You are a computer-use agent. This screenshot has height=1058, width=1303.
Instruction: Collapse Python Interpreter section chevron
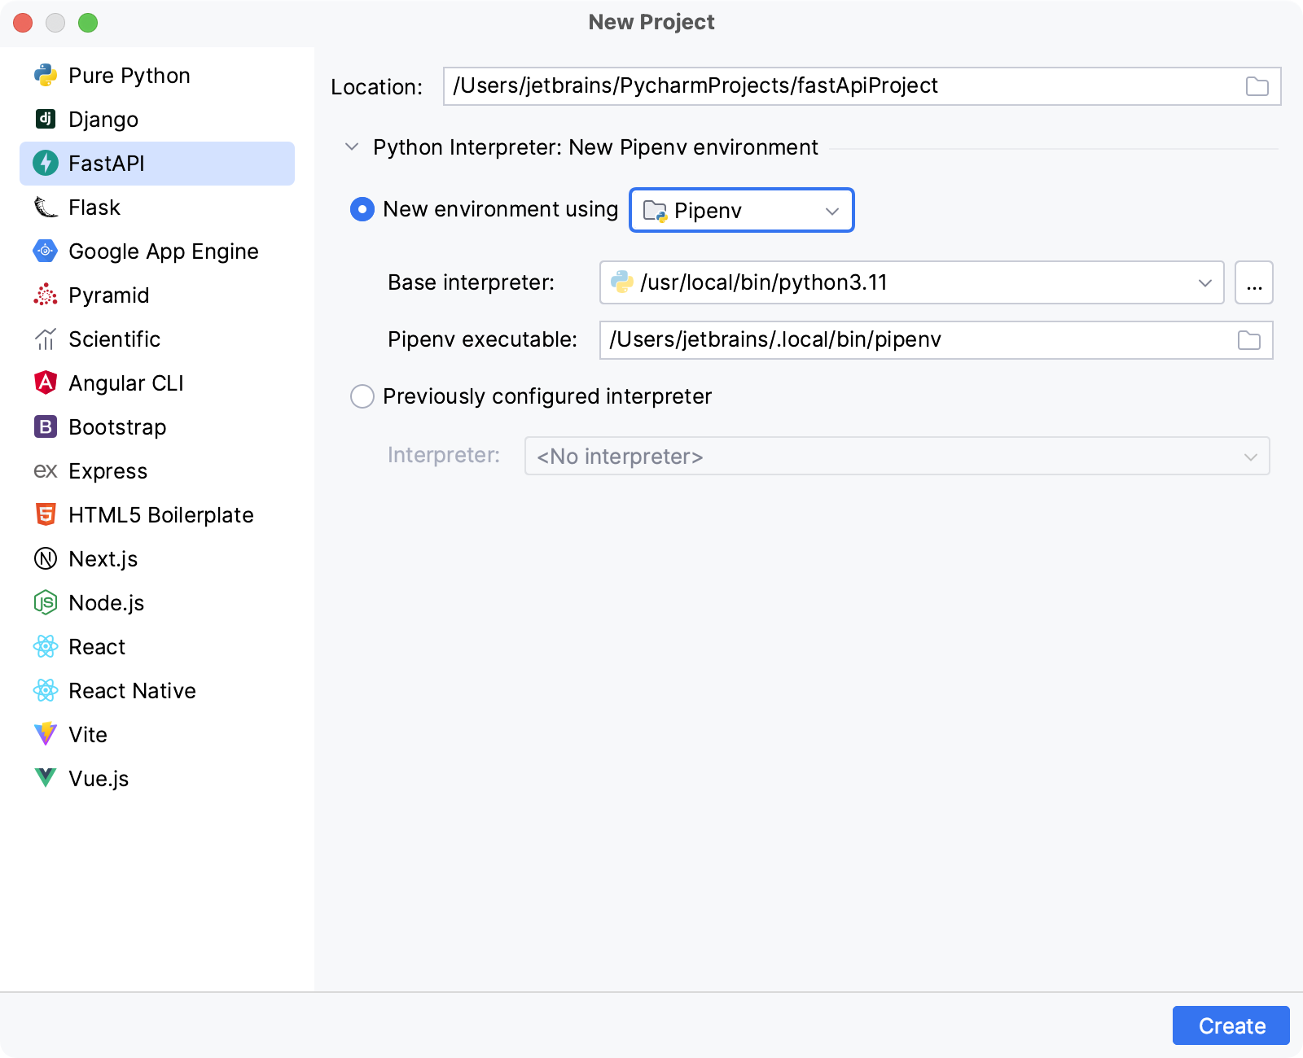coord(352,147)
